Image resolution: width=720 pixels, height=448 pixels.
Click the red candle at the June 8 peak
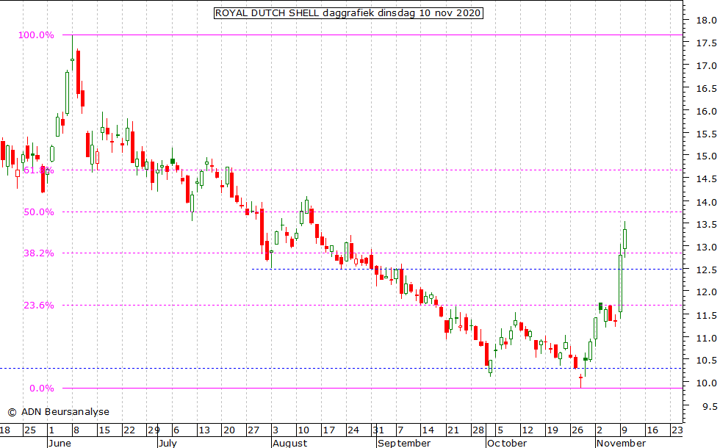coord(78,72)
